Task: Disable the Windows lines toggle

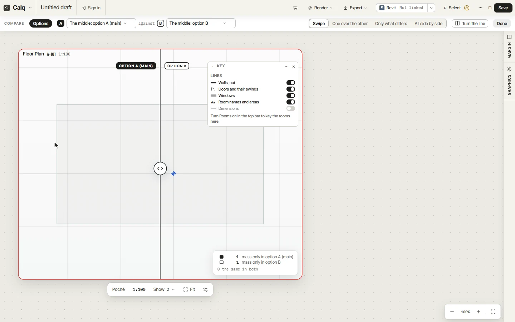Action: coord(291,96)
